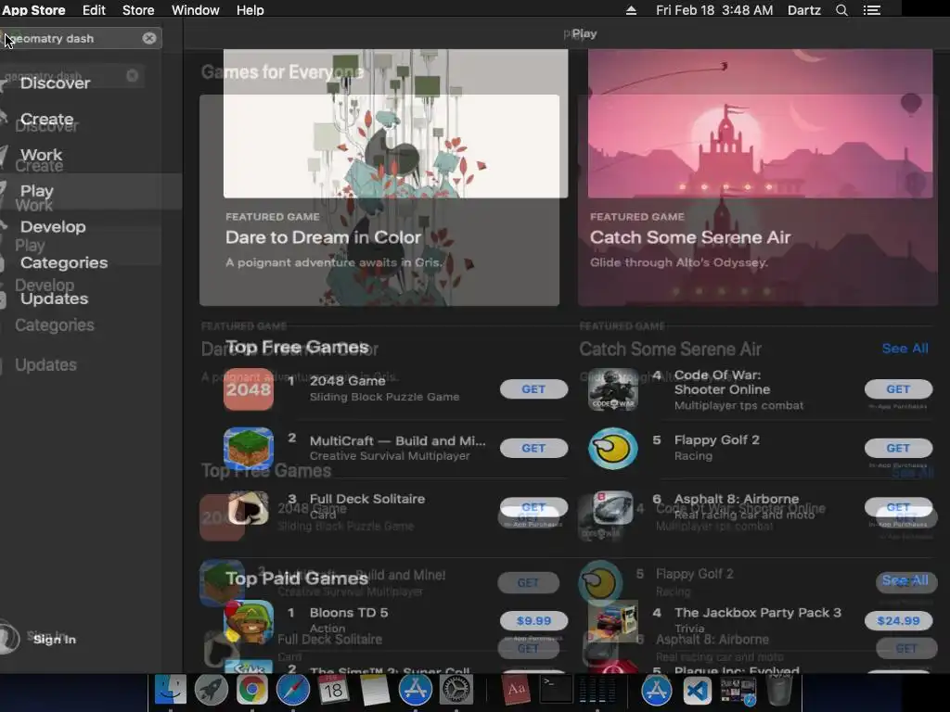Screen dimensions: 950x712
Task: Open the Full Deck Solitaire spade icon
Action: [249, 508]
